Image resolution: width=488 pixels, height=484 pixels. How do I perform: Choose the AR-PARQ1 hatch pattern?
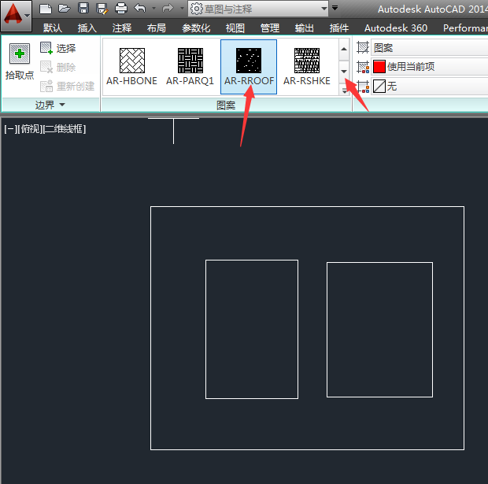tap(190, 67)
